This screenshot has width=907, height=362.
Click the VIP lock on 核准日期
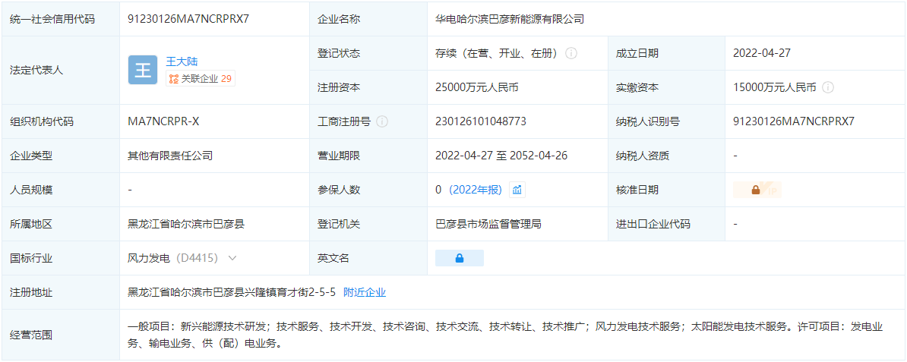(x=757, y=190)
